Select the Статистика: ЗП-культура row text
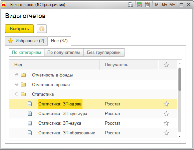The height and width of the screenshot is (150, 194). (63, 113)
